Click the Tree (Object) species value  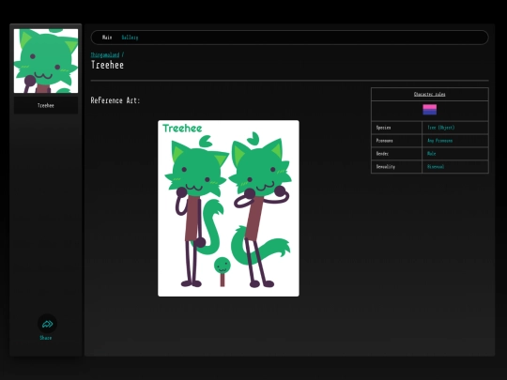point(440,128)
